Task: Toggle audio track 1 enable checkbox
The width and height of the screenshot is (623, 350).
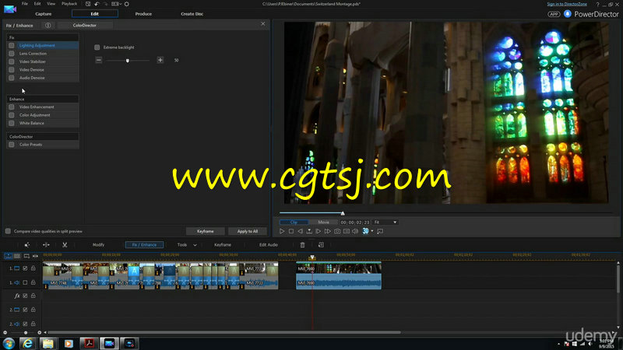Action: click(25, 282)
